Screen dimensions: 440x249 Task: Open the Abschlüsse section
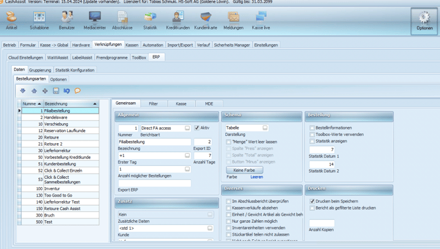tap(122, 20)
